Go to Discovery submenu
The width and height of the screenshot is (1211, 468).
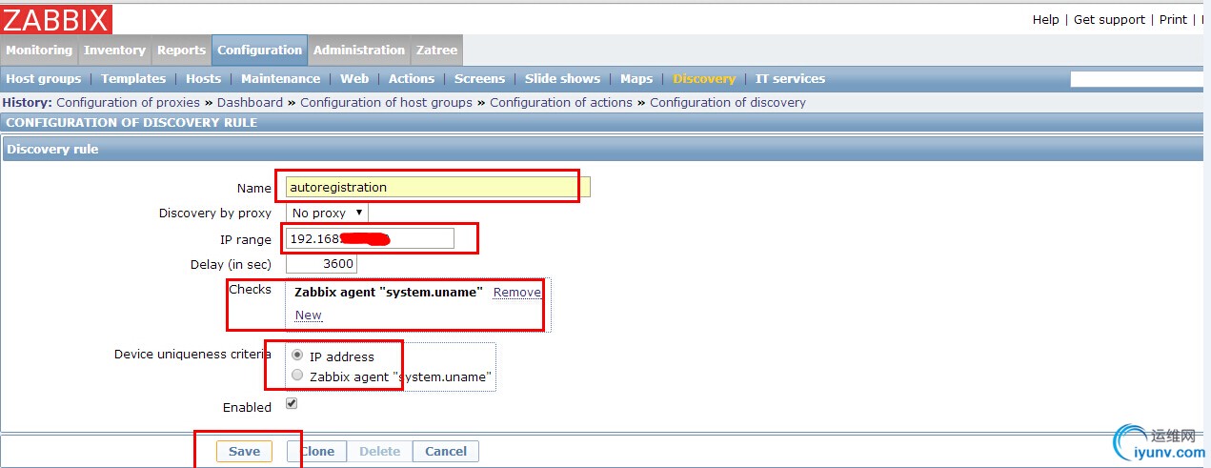coord(704,79)
